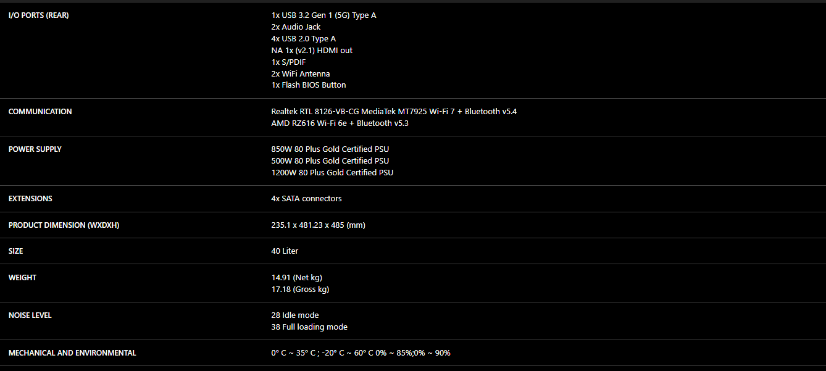This screenshot has height=371, width=826.
Task: Select the 4x USB 2.0 Type A text
Action: (x=303, y=39)
